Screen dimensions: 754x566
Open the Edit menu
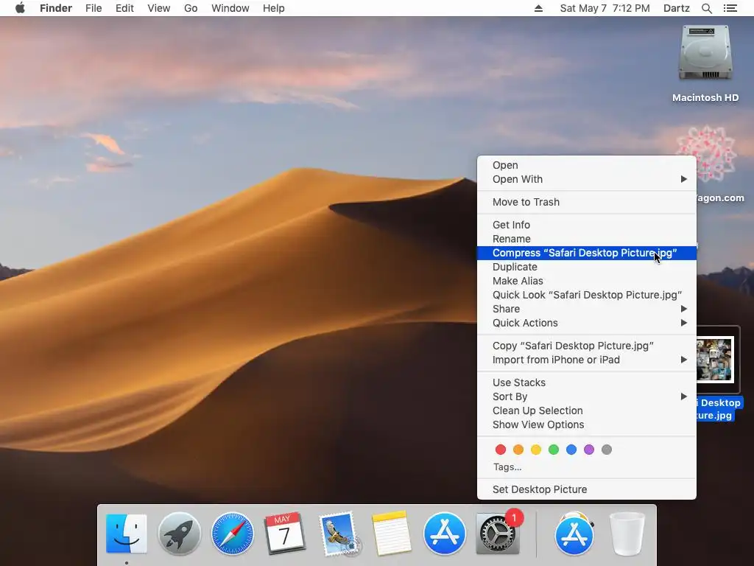[124, 8]
